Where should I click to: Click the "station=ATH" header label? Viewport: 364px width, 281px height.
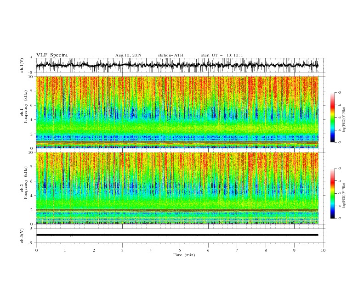tap(171, 55)
